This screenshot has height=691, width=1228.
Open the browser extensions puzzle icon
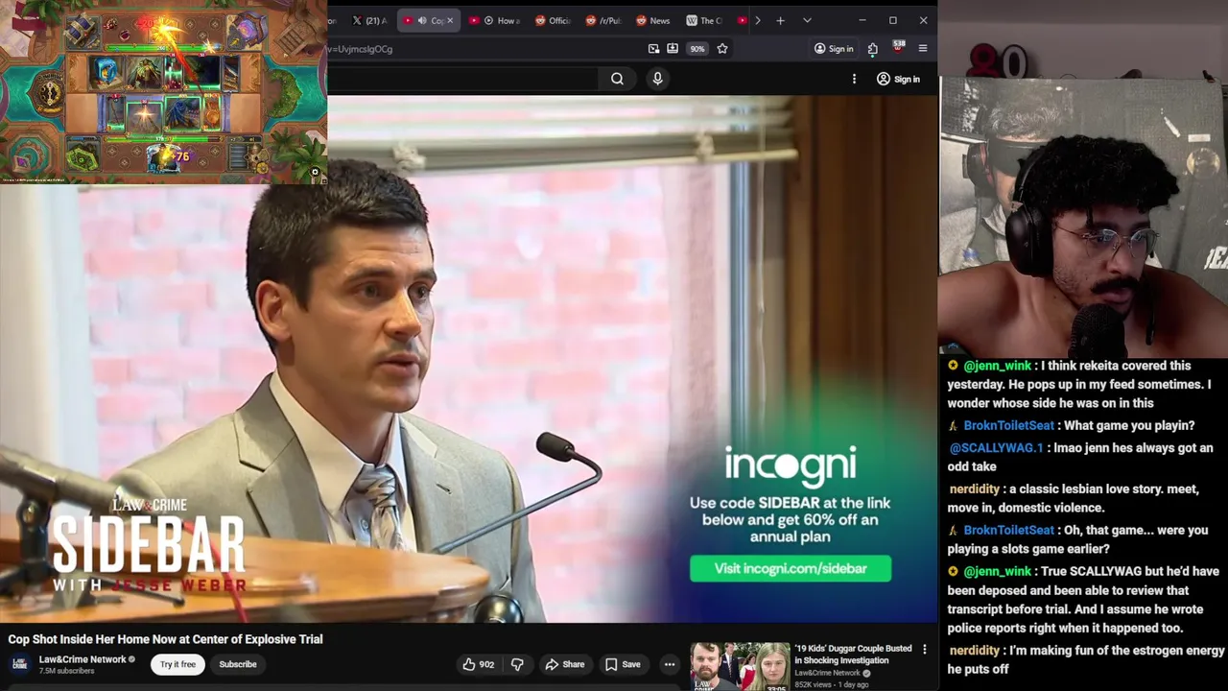point(872,49)
